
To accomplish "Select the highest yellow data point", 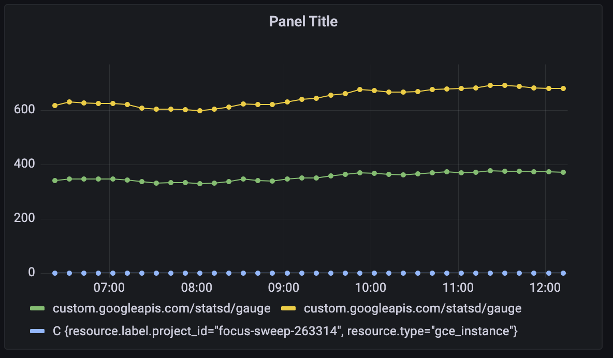I will tap(491, 85).
